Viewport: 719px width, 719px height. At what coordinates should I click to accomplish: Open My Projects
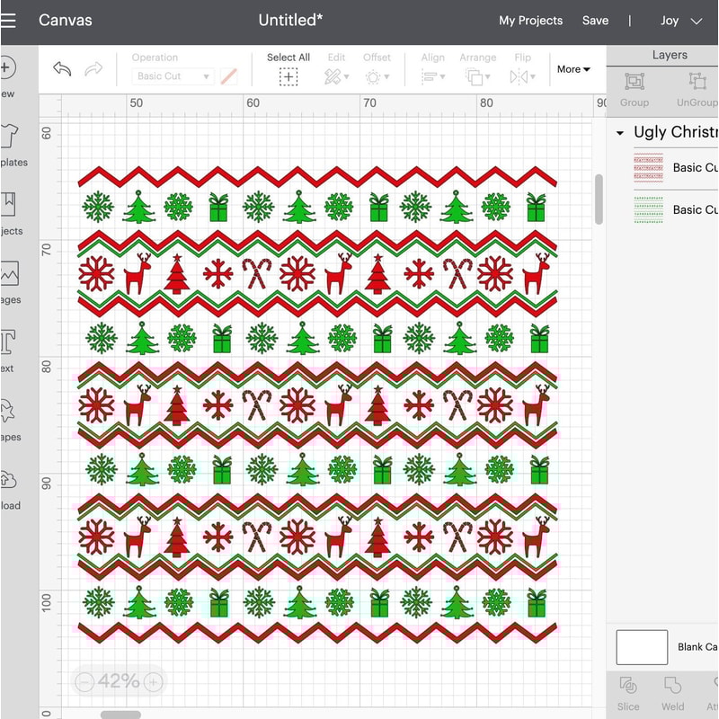point(531,20)
